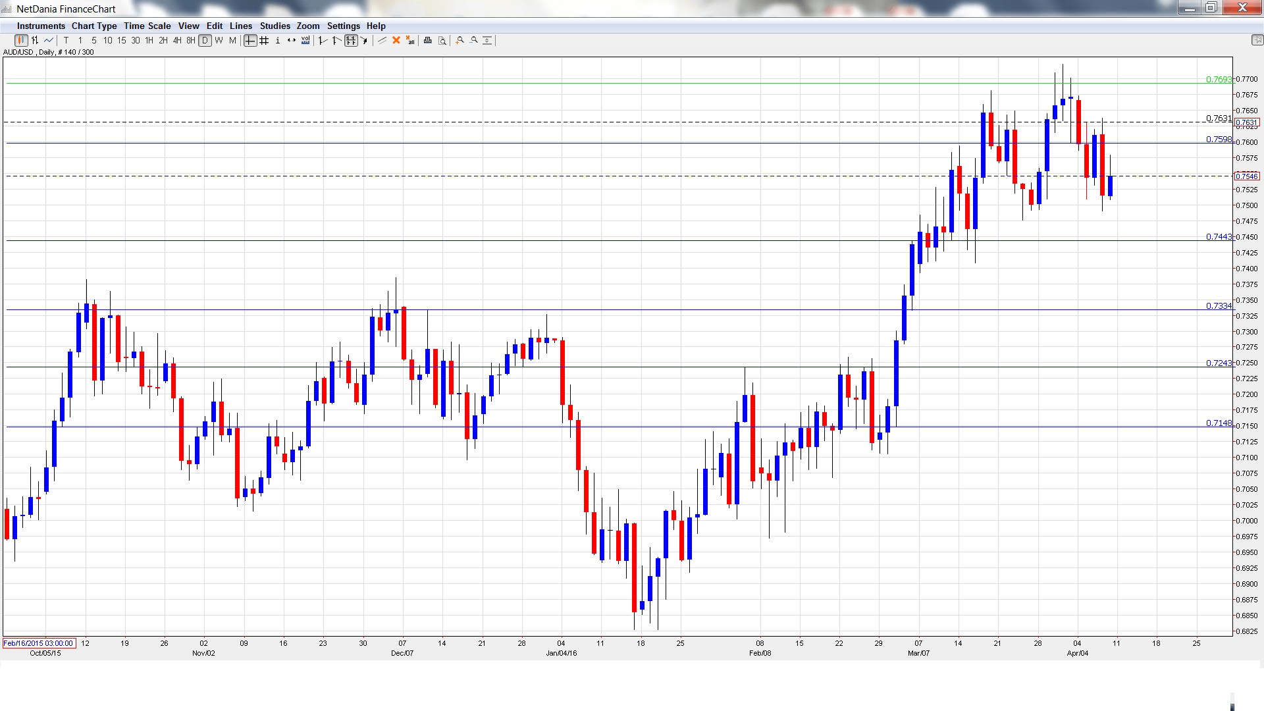Screen dimensions: 1264x711
Task: Toggle the volume display icon
Action: (305, 41)
